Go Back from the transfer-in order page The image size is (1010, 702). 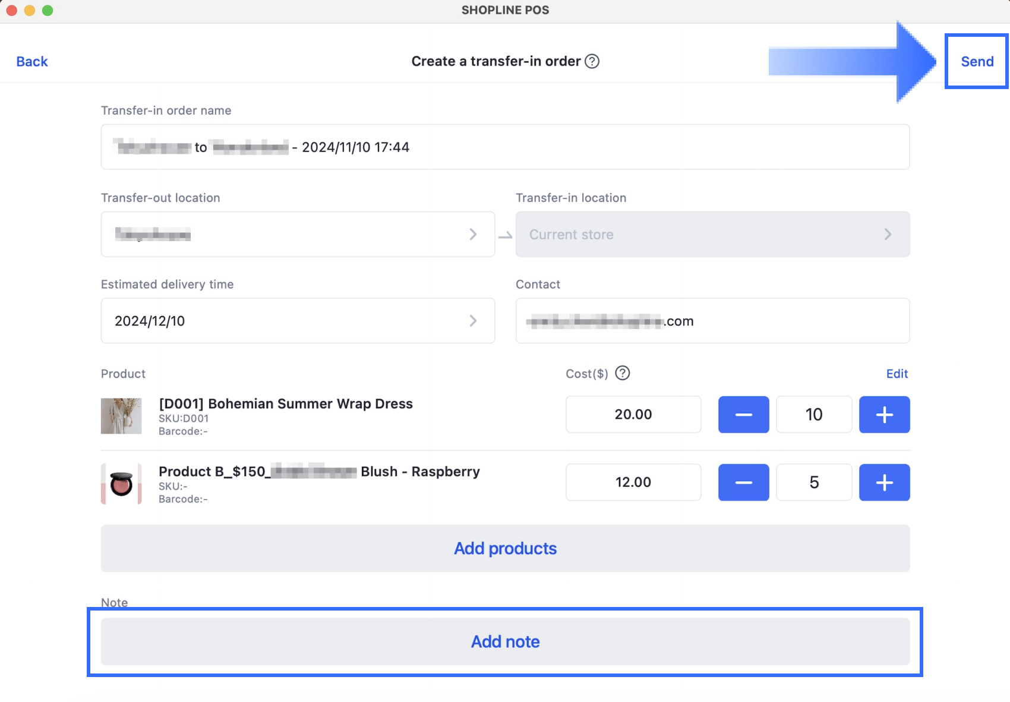point(32,62)
